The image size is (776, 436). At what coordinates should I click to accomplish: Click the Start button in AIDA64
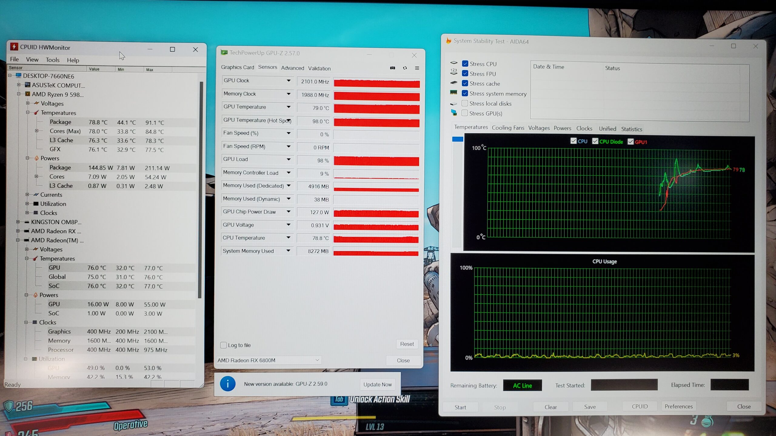pyautogui.click(x=460, y=407)
